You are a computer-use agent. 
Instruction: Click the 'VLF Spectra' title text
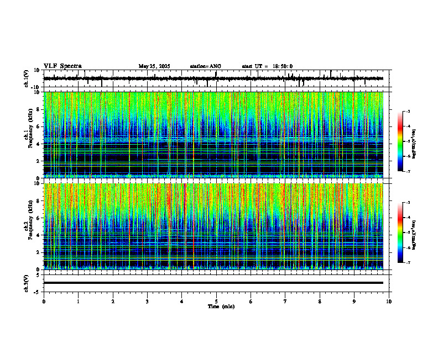(62, 66)
